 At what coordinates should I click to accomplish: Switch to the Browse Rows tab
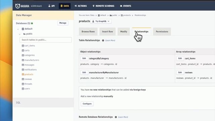point(88,32)
